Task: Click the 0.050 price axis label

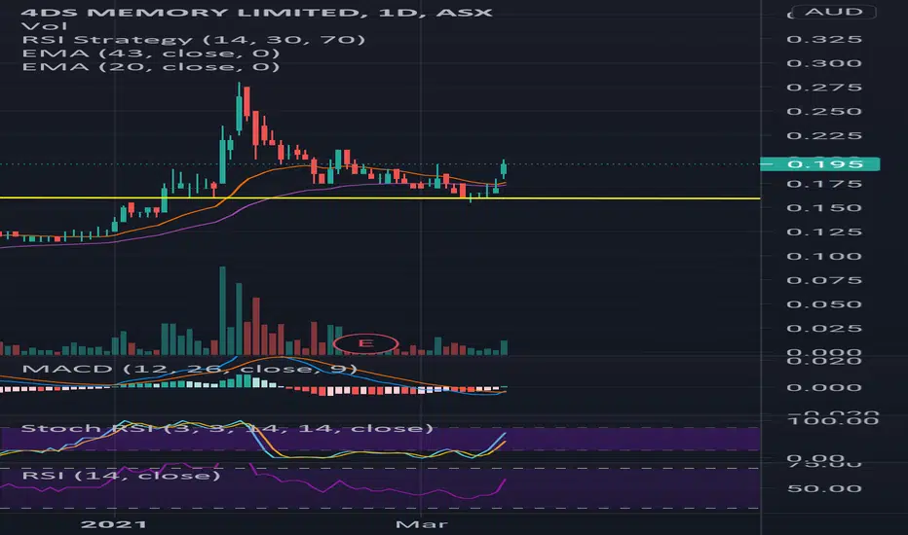Action: coord(824,304)
